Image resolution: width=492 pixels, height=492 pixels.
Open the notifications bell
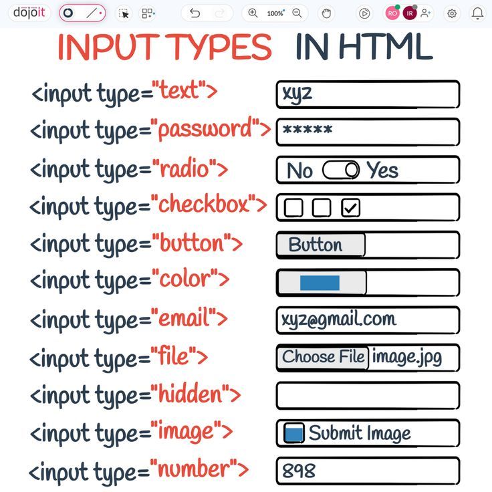click(477, 13)
